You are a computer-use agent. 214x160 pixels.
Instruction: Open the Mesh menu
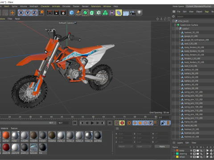click(x=7, y=6)
